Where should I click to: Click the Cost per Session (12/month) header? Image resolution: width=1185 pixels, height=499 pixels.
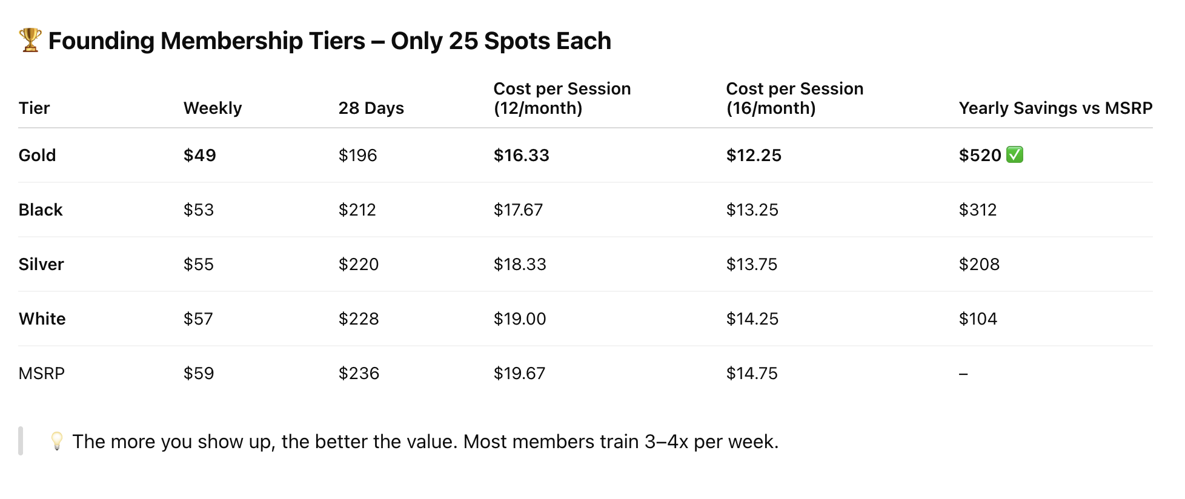[562, 98]
